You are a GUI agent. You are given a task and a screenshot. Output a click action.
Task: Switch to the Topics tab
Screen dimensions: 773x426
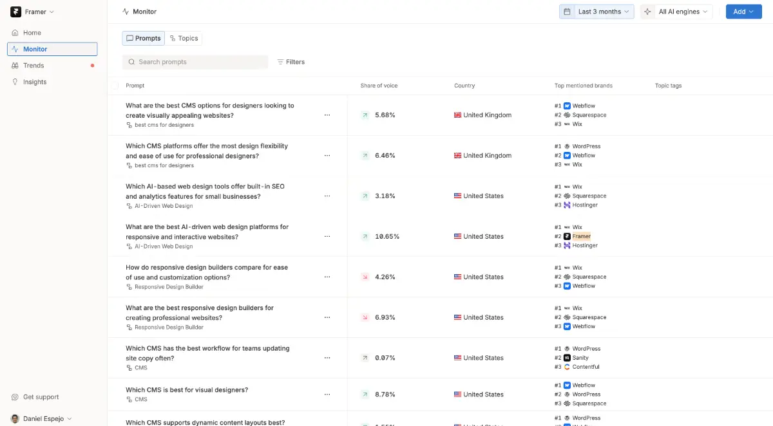click(184, 39)
